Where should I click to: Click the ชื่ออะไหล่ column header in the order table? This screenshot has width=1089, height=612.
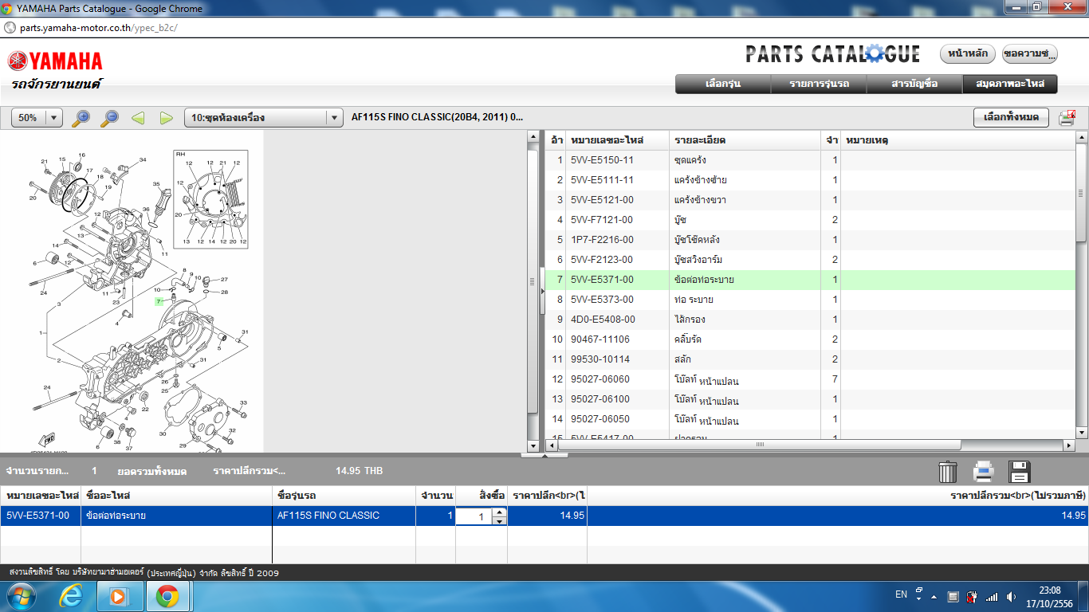(x=176, y=496)
